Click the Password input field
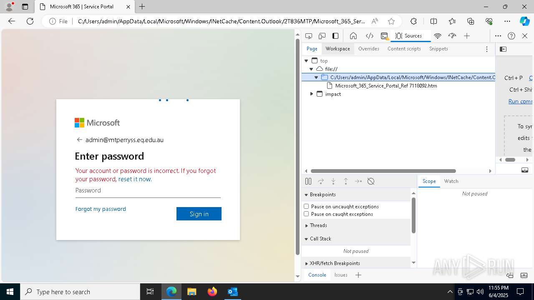Screen dimensions: 534x300 (148, 190)
